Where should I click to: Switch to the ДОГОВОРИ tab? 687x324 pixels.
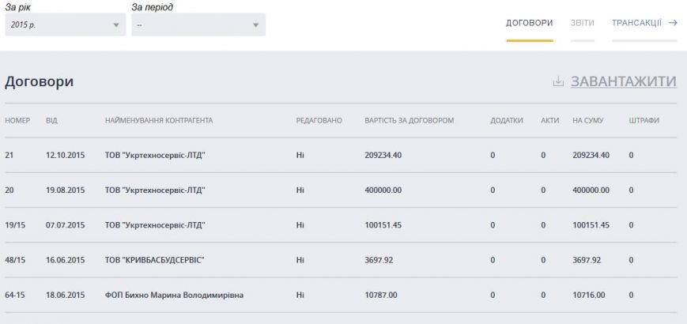point(529,23)
